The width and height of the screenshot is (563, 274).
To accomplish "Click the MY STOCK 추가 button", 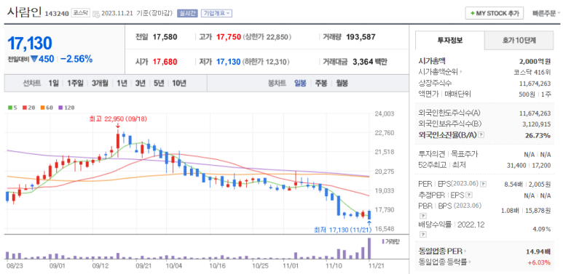I will pos(495,13).
